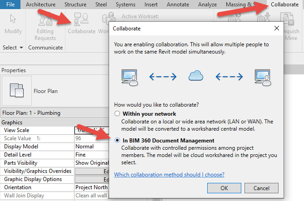This screenshot has width=304, height=201.
Task: Cancel the Collaborate dialog
Action: click(x=261, y=188)
